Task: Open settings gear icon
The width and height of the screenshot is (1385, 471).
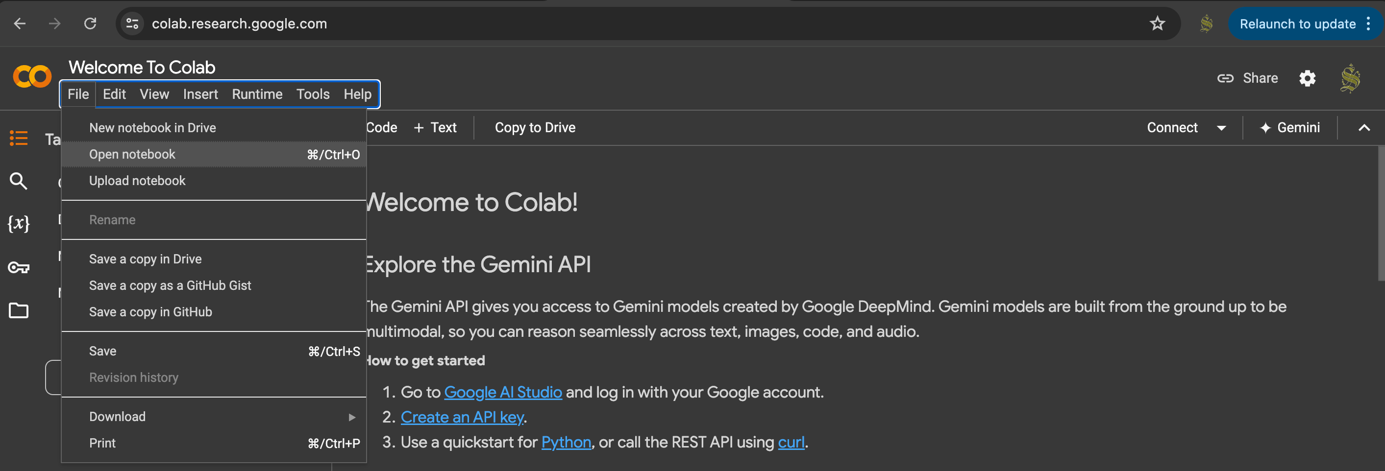Action: (x=1307, y=78)
